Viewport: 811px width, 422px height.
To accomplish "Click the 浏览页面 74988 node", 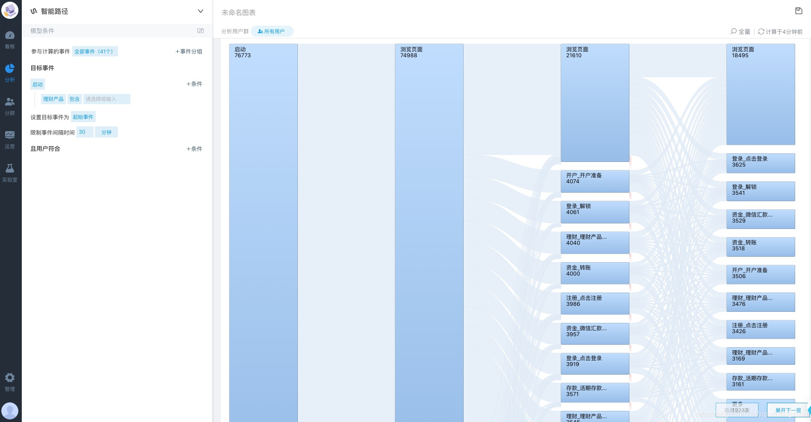I will pyautogui.click(x=429, y=233).
